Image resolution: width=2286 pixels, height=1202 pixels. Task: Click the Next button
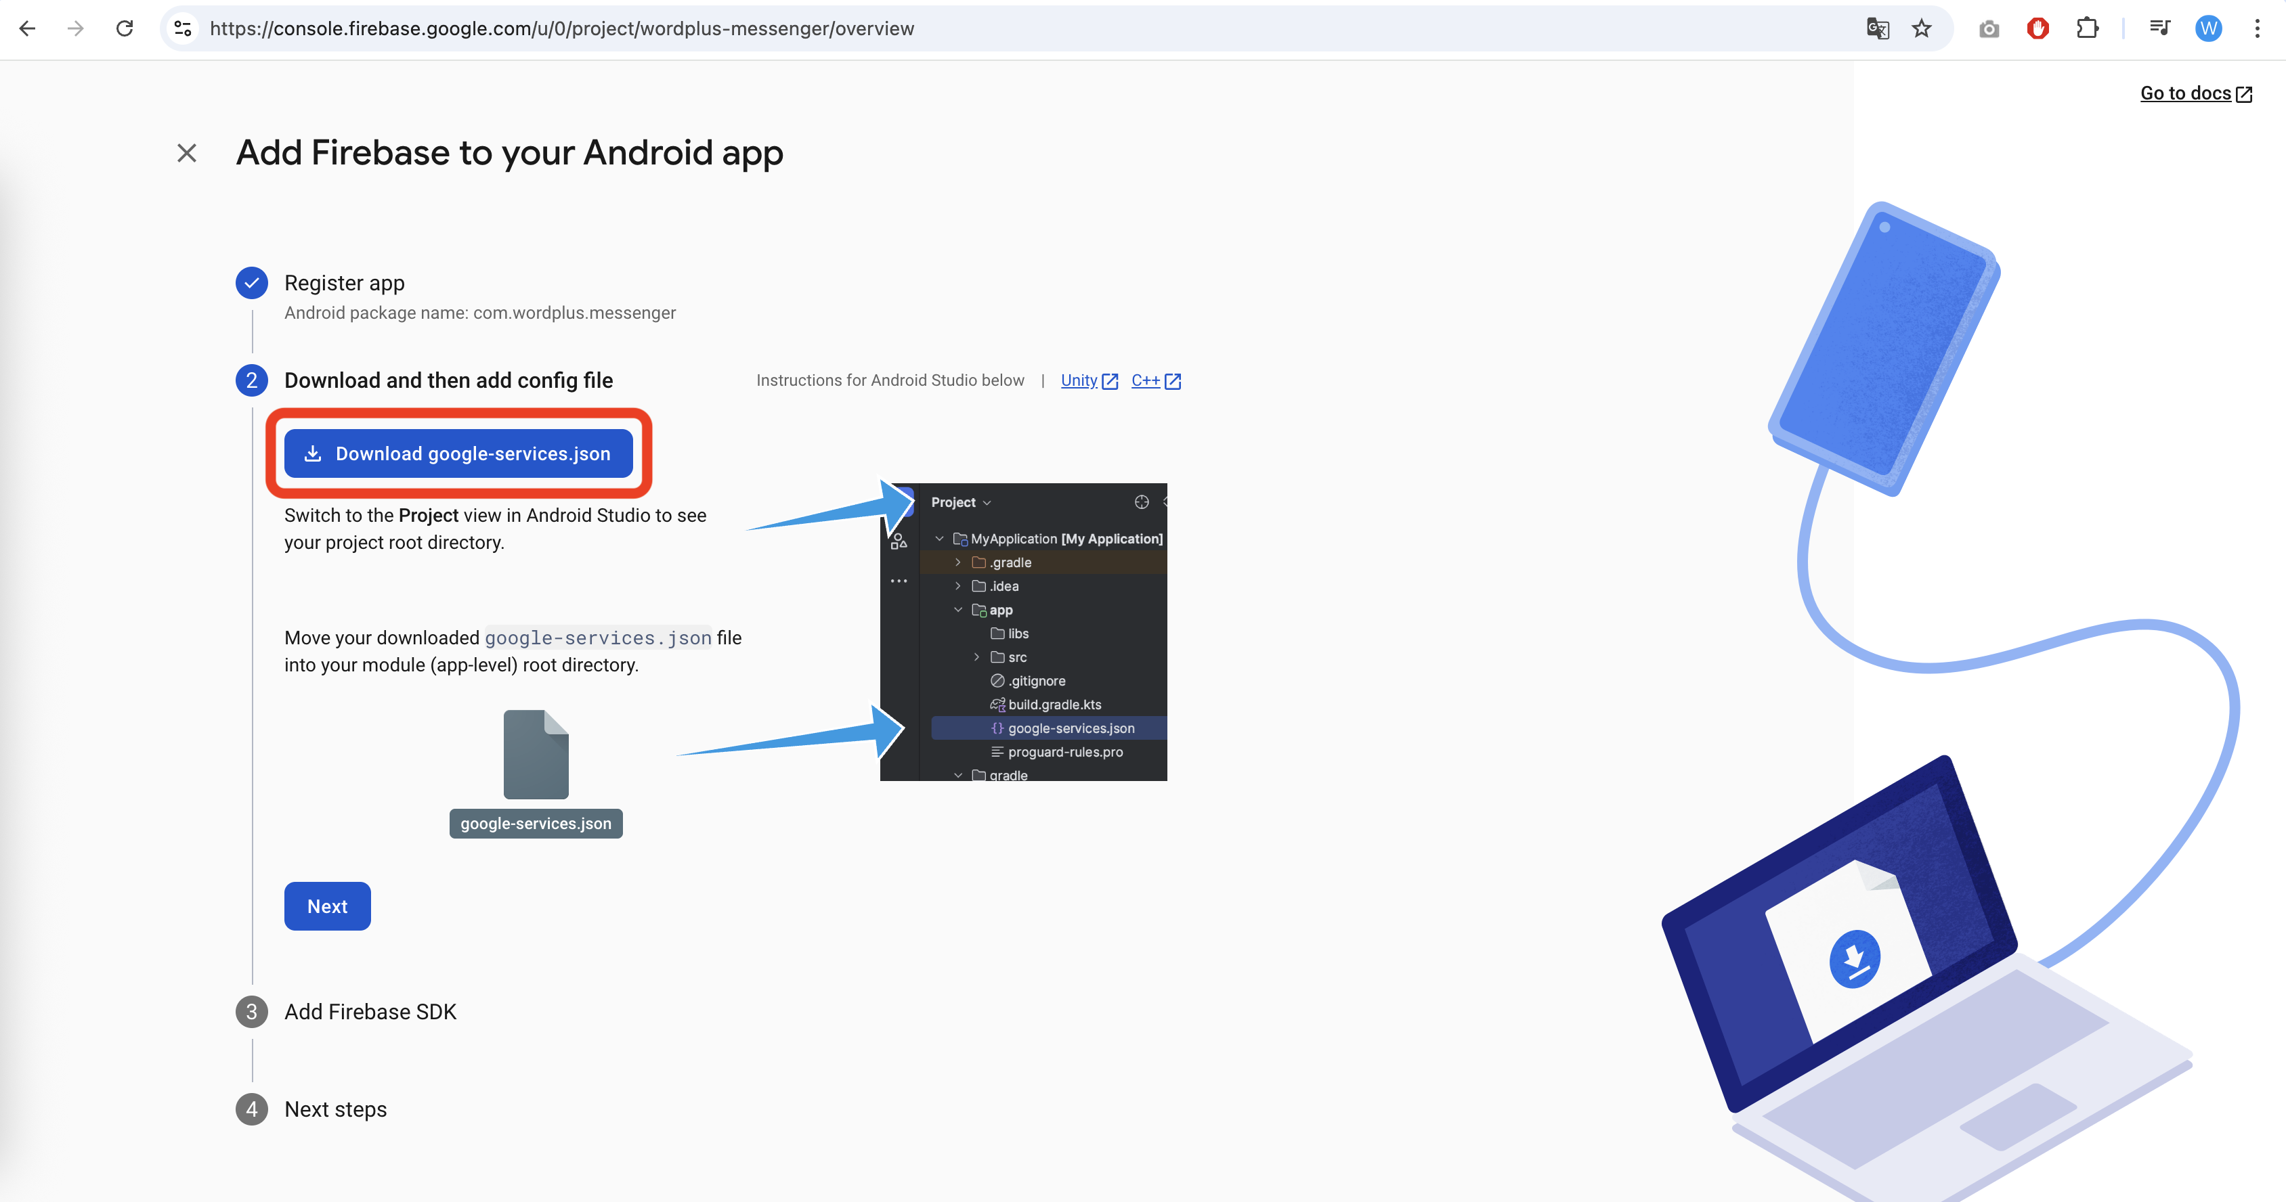[x=328, y=906]
